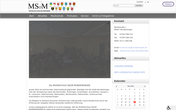
Task: Click the Mai 2025 calendar title
Action: tap(131, 86)
